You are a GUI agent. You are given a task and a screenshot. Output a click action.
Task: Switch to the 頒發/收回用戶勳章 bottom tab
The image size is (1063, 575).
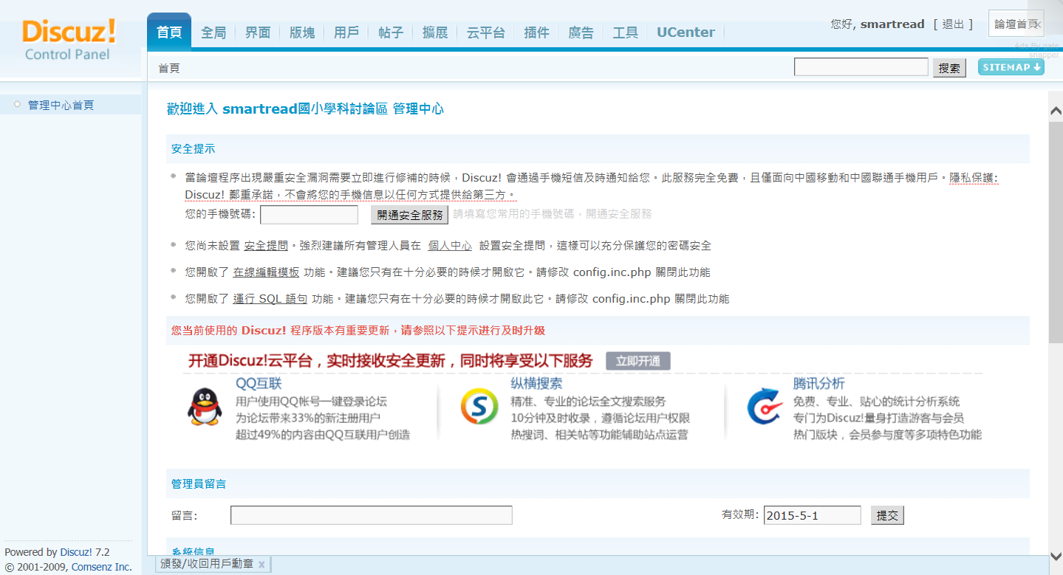click(206, 565)
